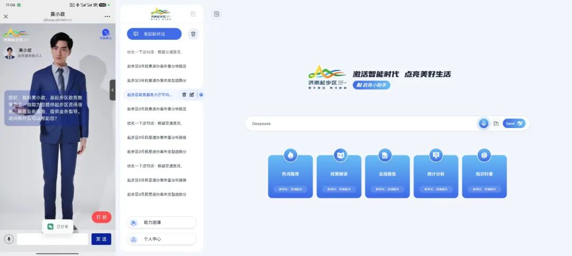Tap the red 打断 interrupt button
Screen dimensions: 572x256
pyautogui.click(x=101, y=217)
